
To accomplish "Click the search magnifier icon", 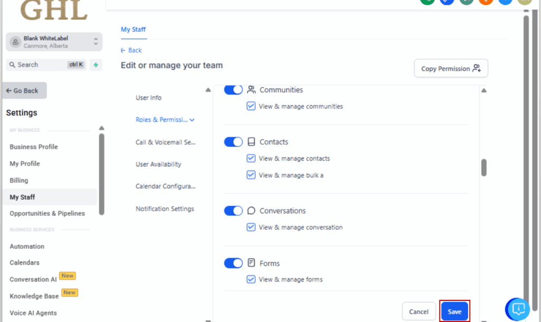I will pyautogui.click(x=12, y=65).
